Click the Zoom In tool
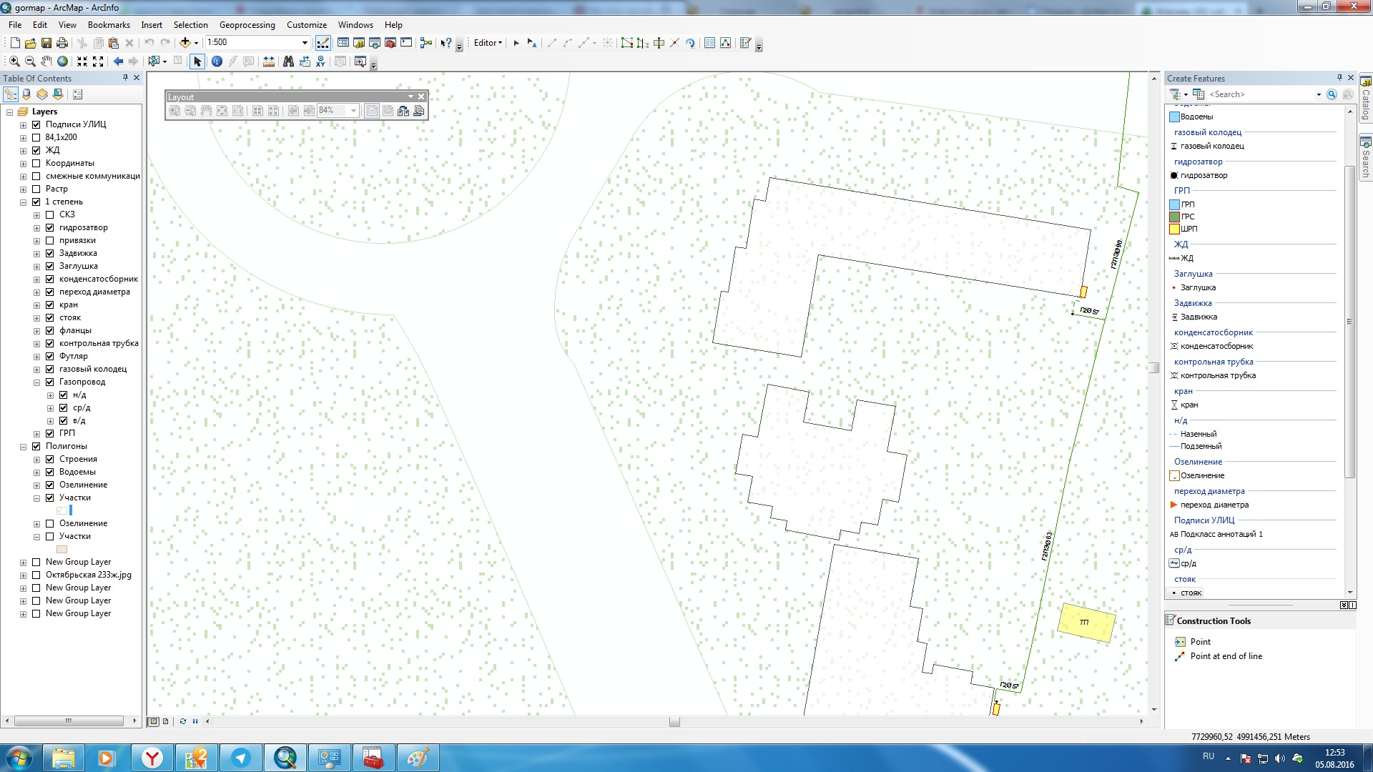 [14, 61]
